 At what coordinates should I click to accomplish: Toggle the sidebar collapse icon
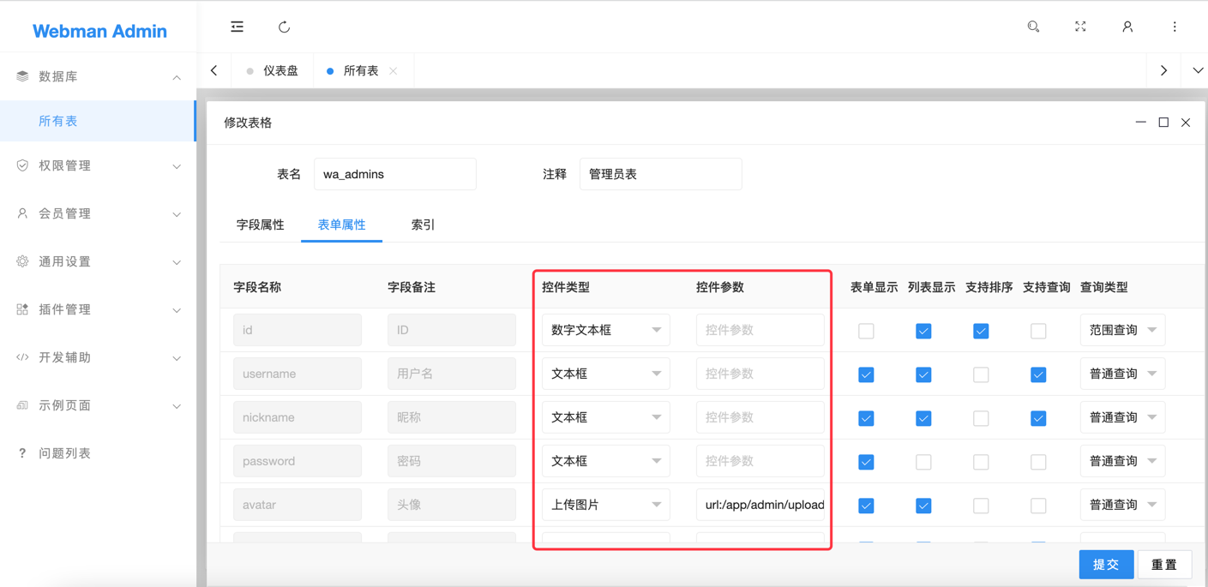[x=237, y=27]
